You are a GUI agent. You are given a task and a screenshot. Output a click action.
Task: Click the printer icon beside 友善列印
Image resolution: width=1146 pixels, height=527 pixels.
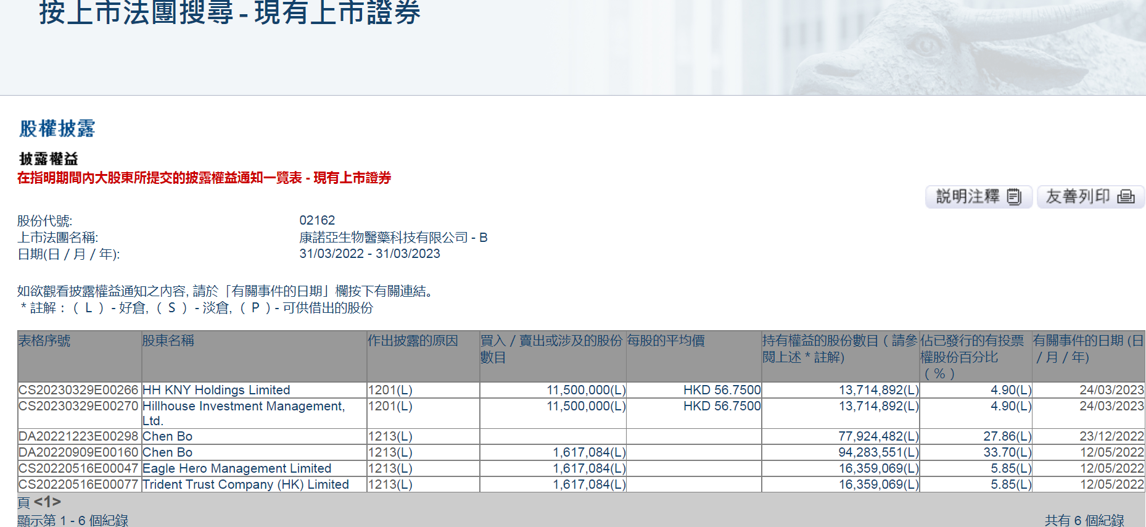click(x=1126, y=197)
